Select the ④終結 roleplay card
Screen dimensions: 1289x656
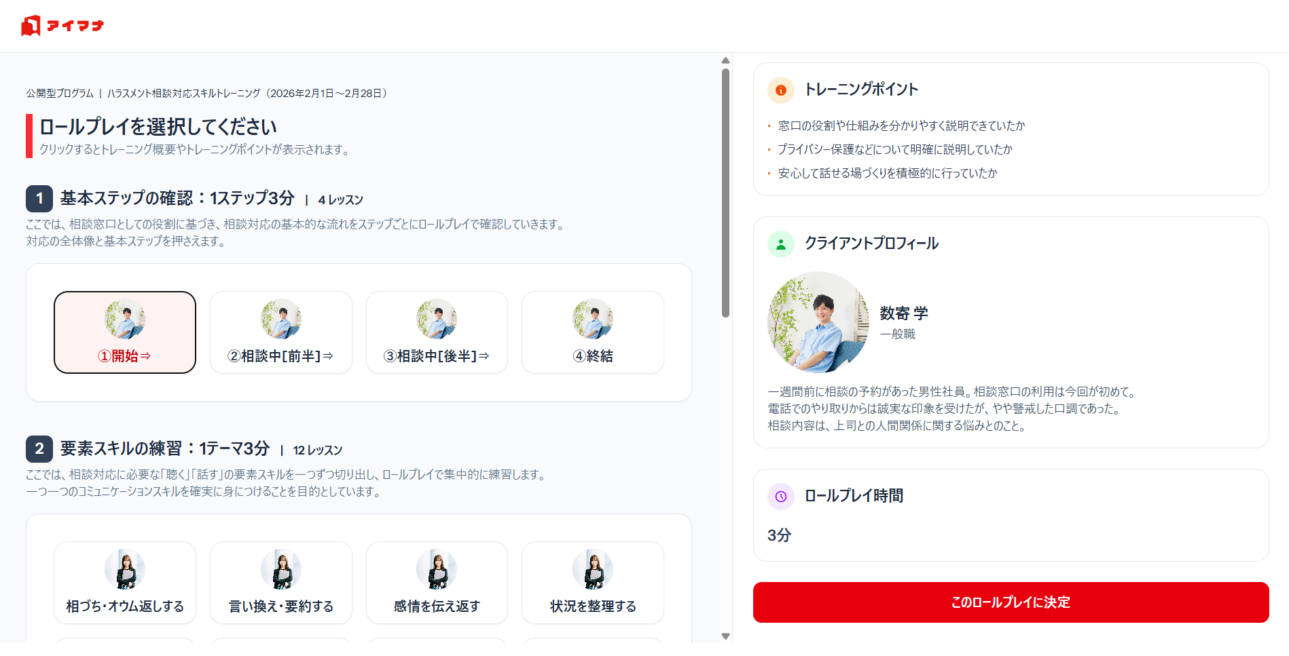coord(593,332)
